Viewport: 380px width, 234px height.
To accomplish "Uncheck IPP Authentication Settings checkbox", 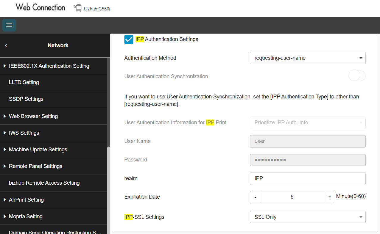I will coord(129,40).
